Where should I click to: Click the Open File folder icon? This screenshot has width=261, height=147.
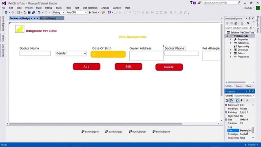point(25,13)
